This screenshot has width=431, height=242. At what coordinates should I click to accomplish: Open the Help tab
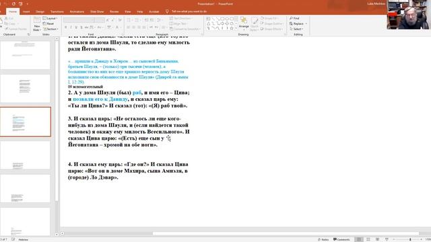(139, 11)
